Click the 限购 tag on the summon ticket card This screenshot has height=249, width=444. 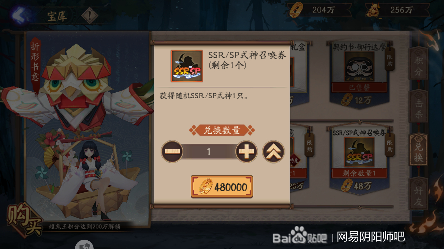pos(390,145)
